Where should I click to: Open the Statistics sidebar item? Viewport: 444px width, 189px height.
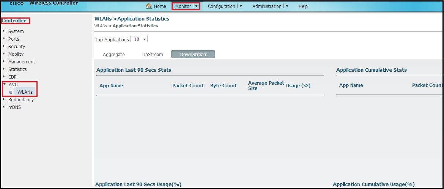17,69
